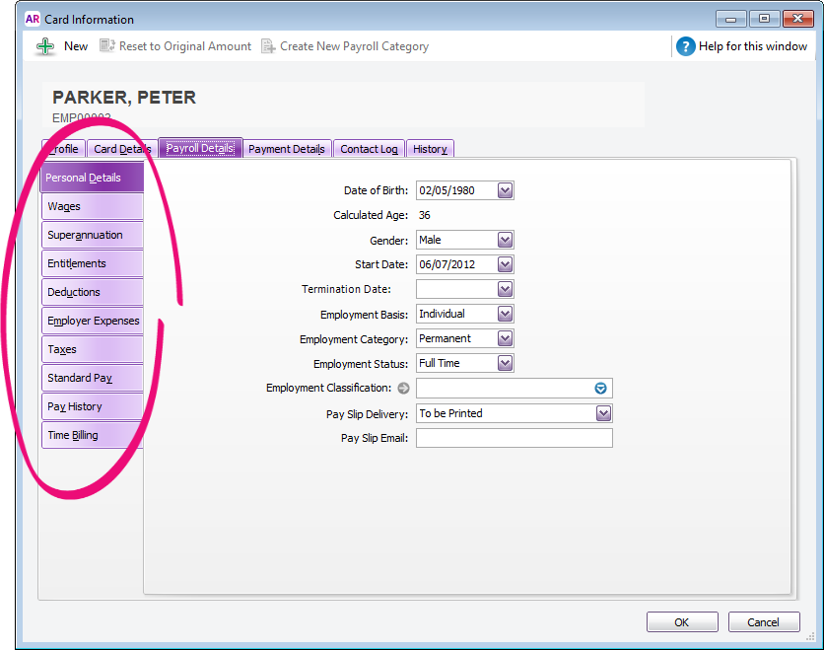Click Reset to Original Amount icon
Image resolution: width=824 pixels, height=650 pixels.
(107, 46)
